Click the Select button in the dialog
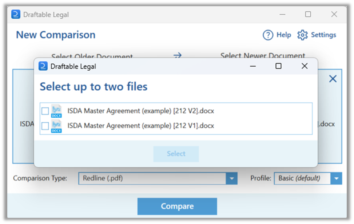The image size is (354, 224). 176,154
